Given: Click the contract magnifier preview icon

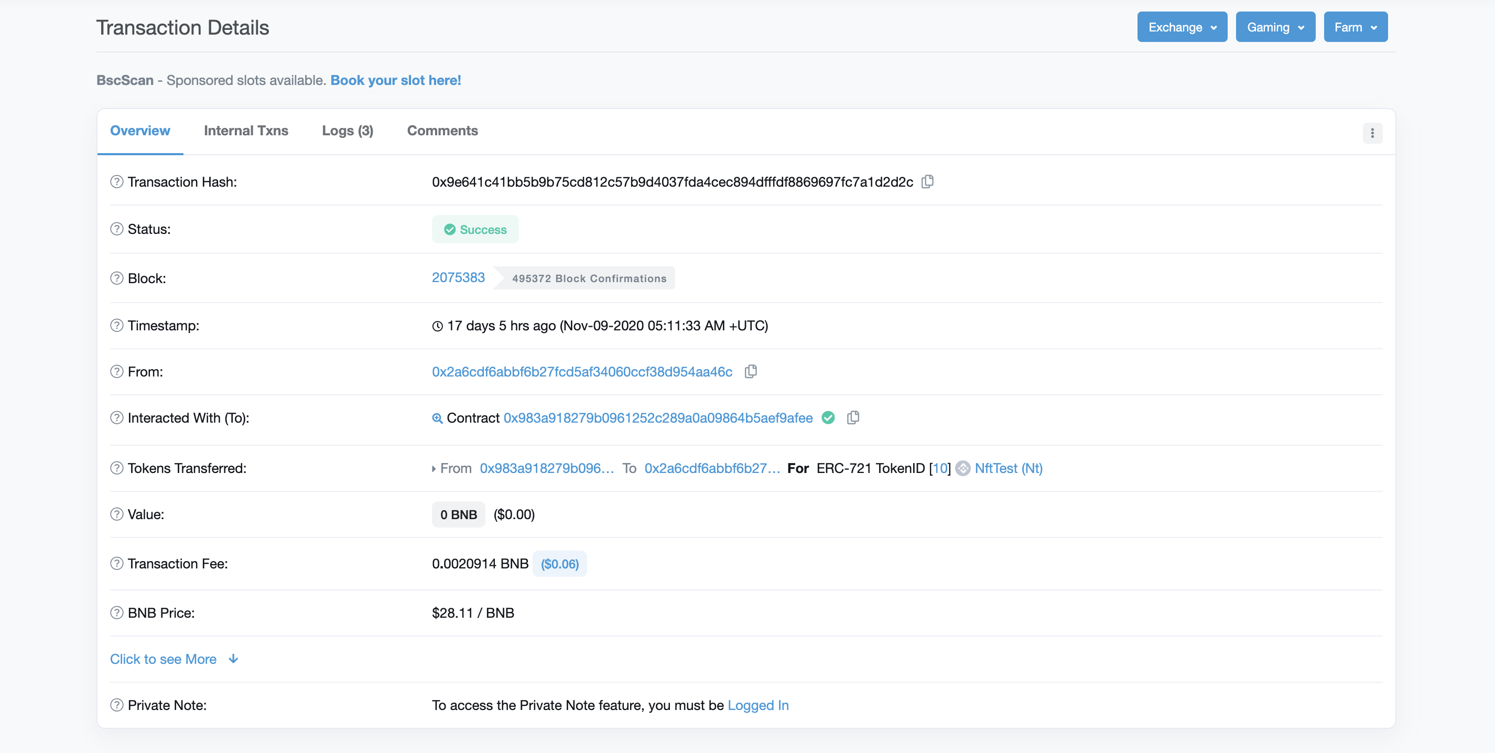Looking at the screenshot, I should click(437, 418).
